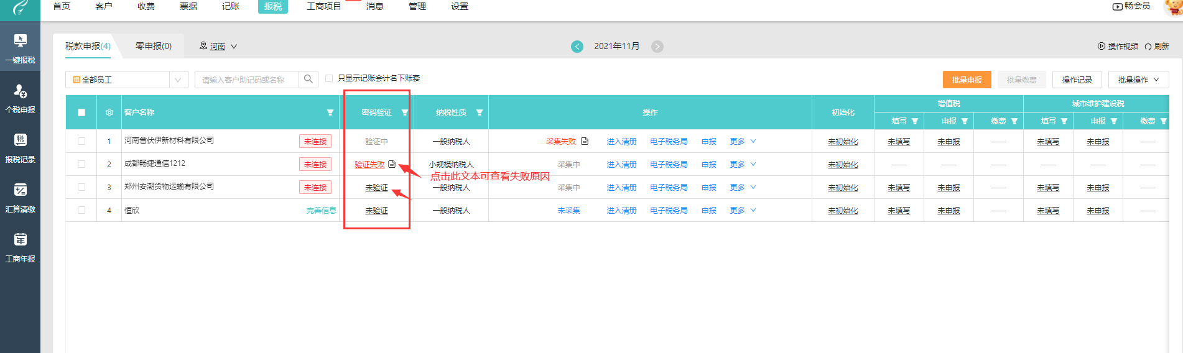Open 工商年报 sidebar icon

20,247
